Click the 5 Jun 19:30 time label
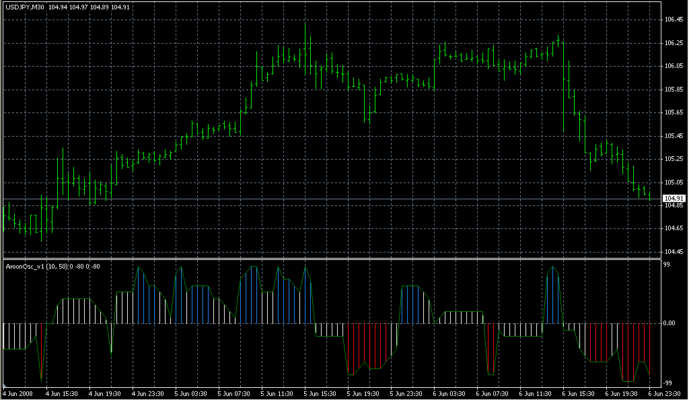Screen dimensions: 689x400 [363, 394]
